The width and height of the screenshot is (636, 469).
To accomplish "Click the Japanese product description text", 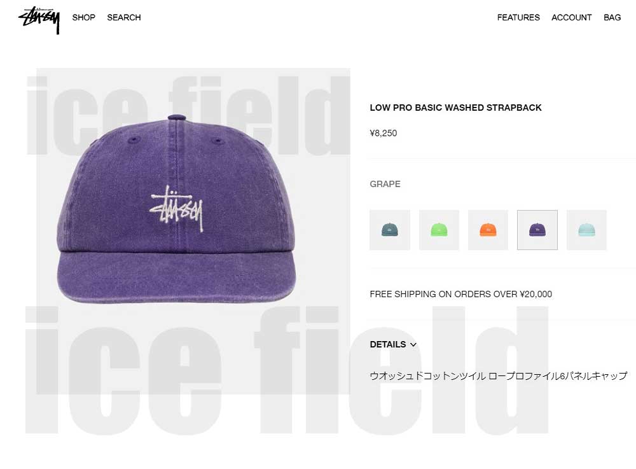I will tap(499, 376).
